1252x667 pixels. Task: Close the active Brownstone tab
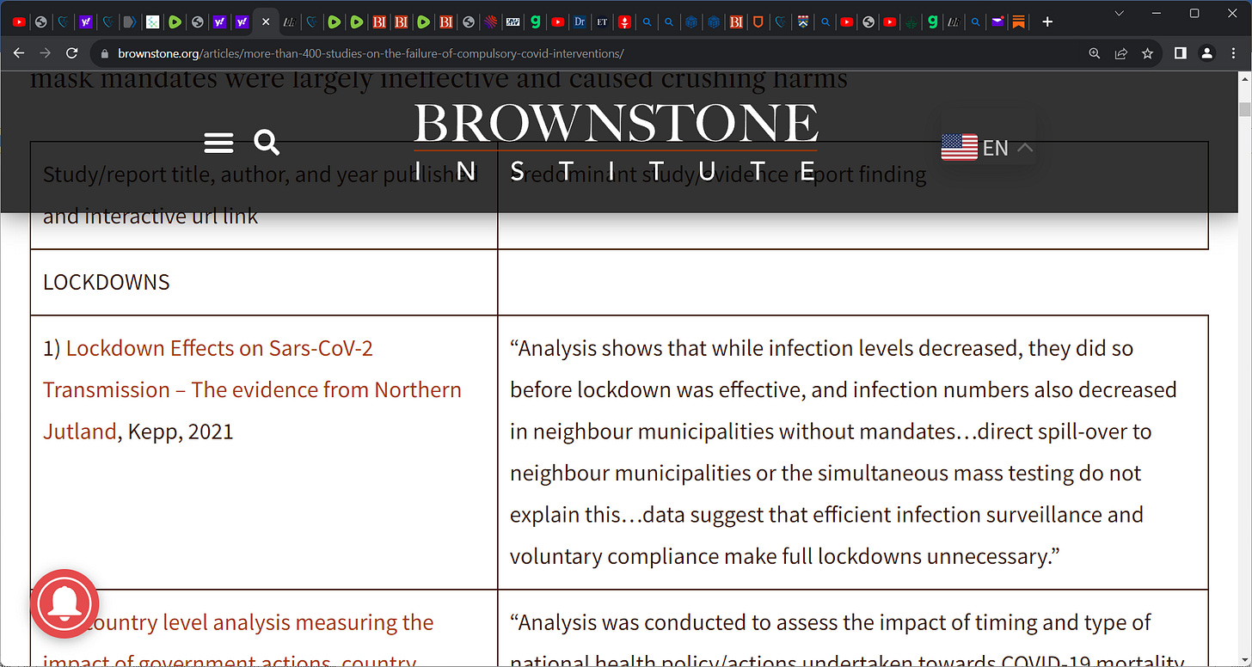(x=266, y=21)
